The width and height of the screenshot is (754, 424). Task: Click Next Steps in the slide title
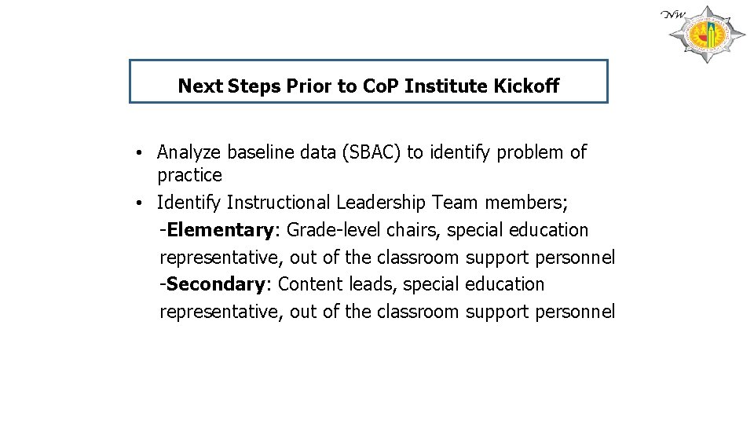click(222, 86)
